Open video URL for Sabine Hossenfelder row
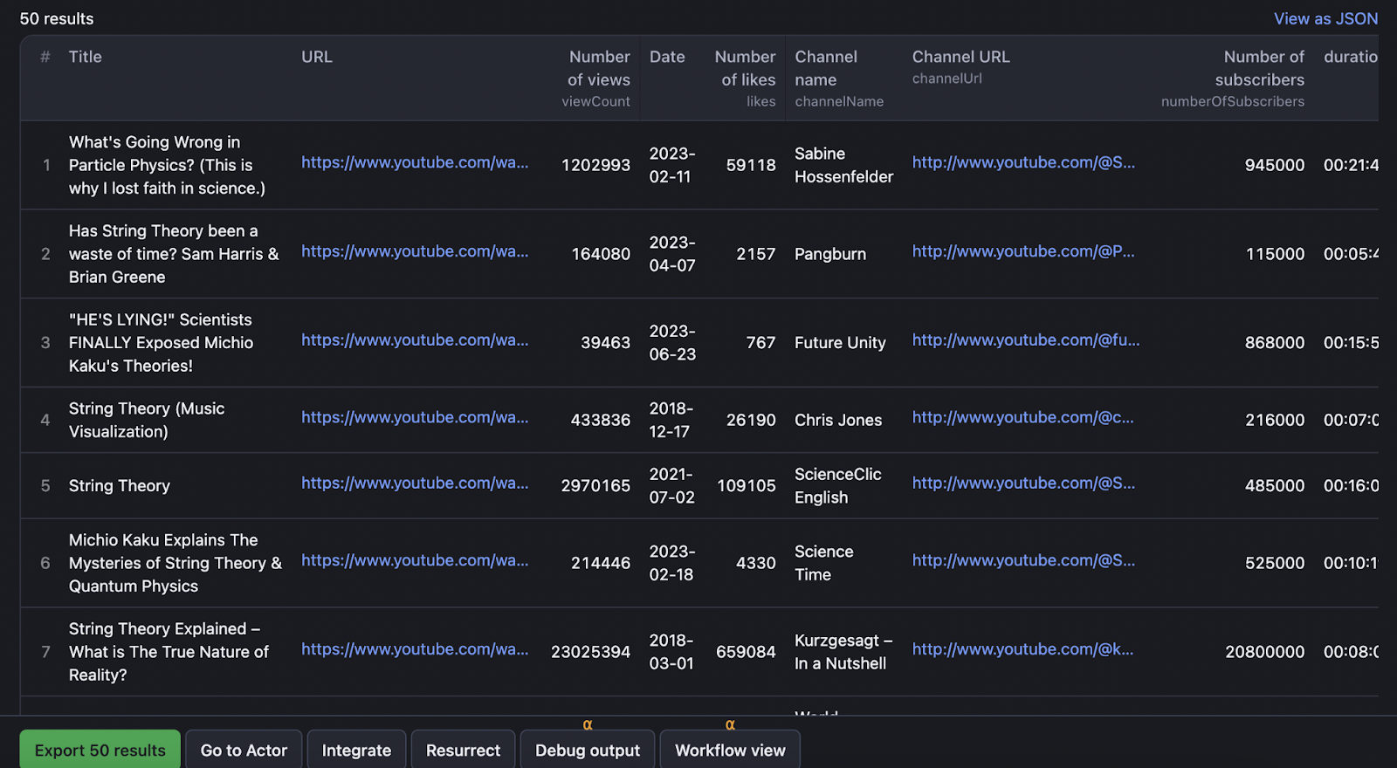This screenshot has width=1397, height=768. tap(415, 162)
